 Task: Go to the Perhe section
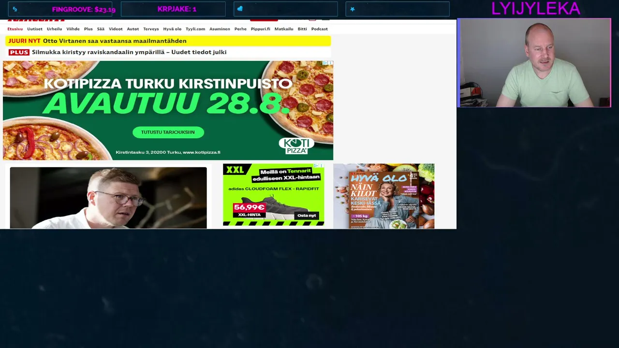coord(240,29)
